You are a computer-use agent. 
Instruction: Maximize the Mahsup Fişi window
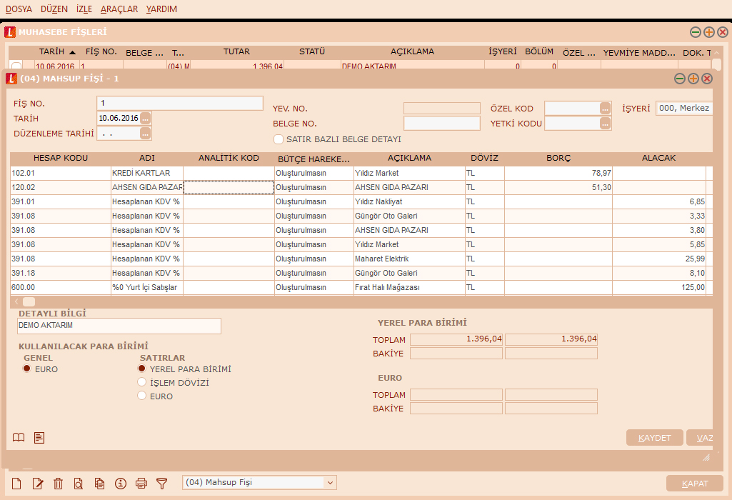(x=693, y=79)
